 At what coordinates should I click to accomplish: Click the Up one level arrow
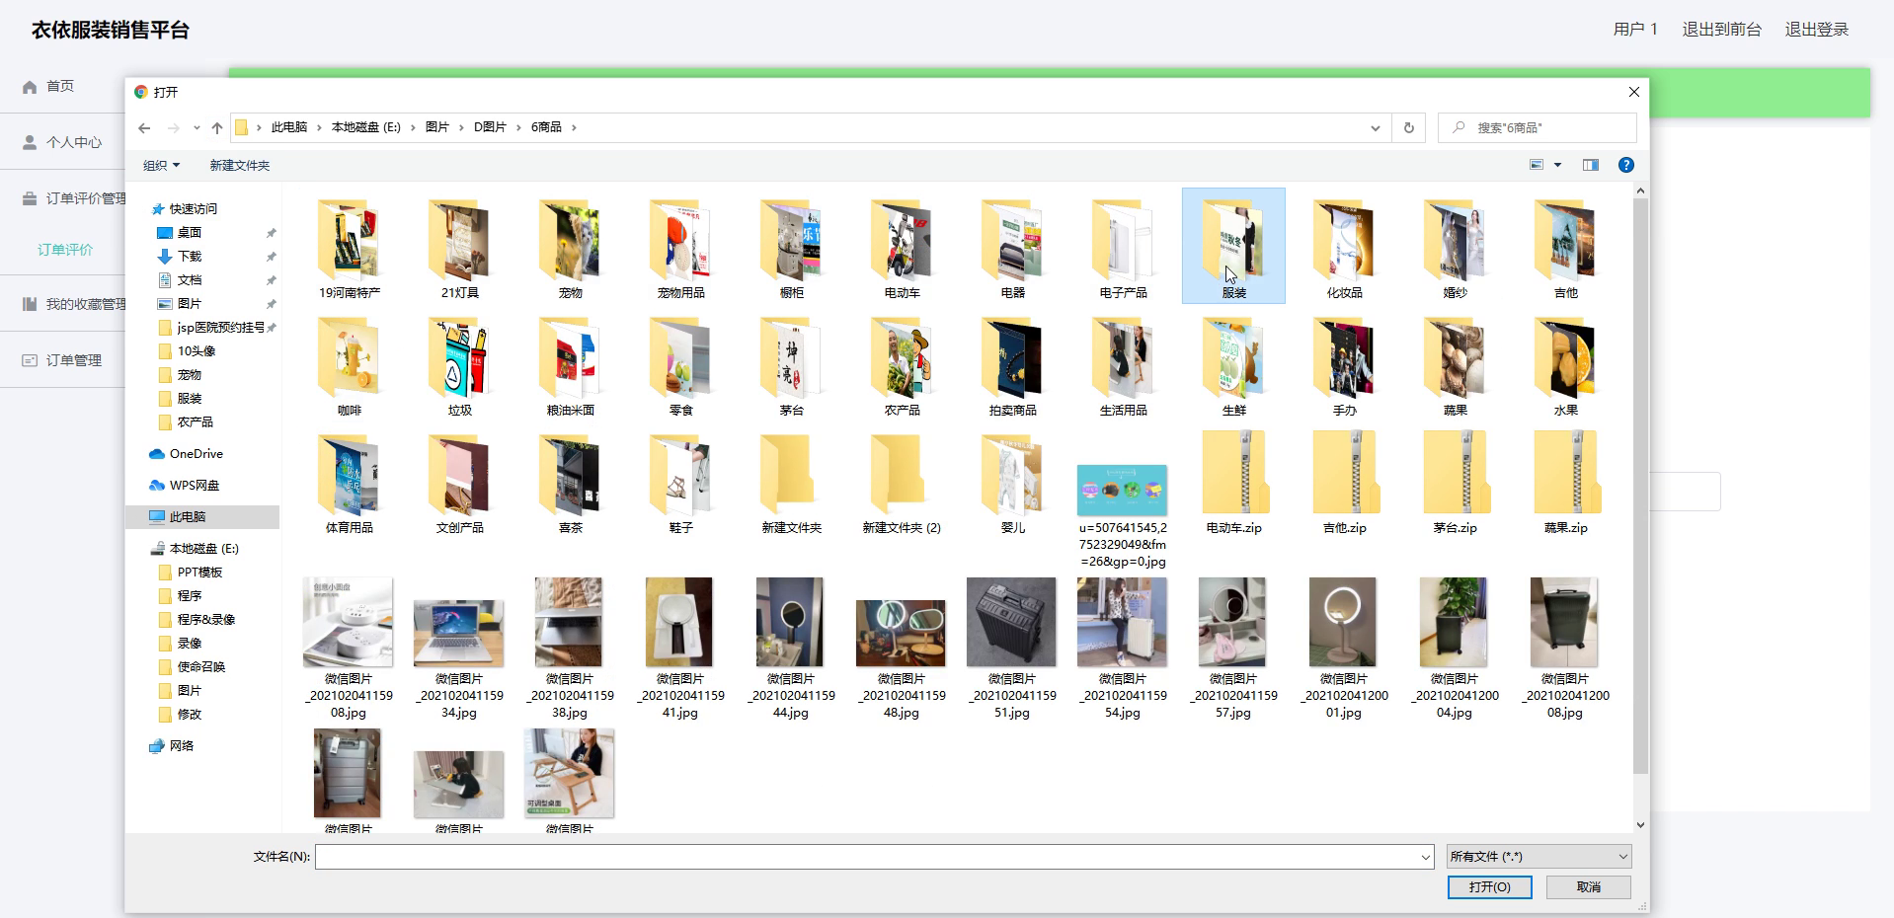[x=217, y=127]
